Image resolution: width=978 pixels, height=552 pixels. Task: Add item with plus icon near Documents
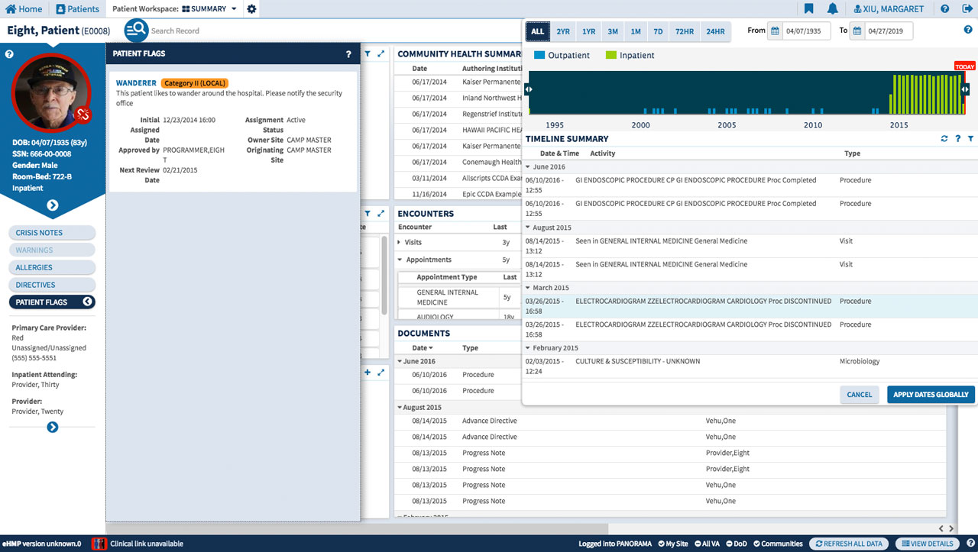pyautogui.click(x=368, y=373)
